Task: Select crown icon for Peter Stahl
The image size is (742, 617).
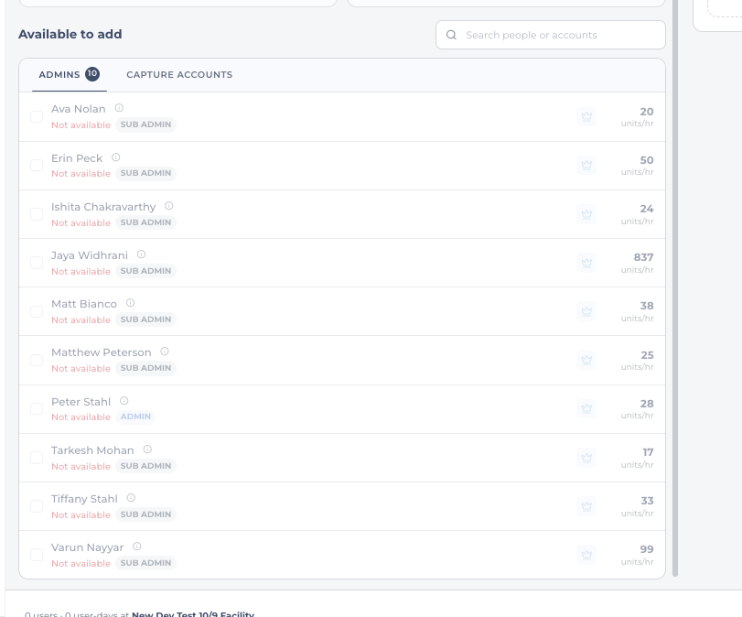Action: tap(586, 408)
